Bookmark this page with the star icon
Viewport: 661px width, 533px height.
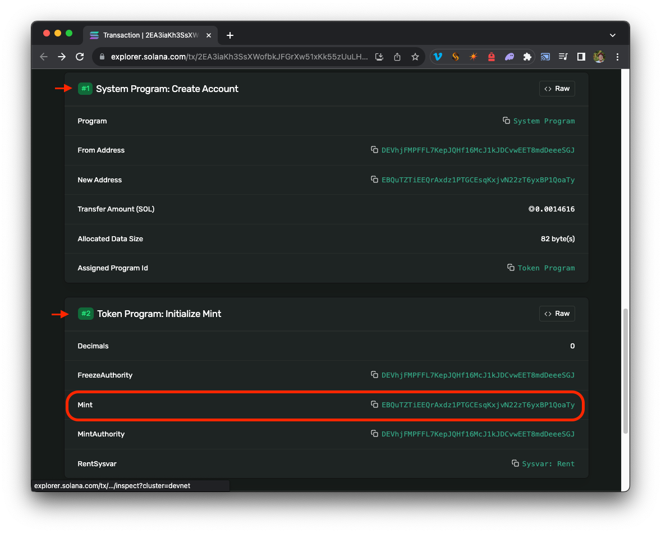pos(415,57)
